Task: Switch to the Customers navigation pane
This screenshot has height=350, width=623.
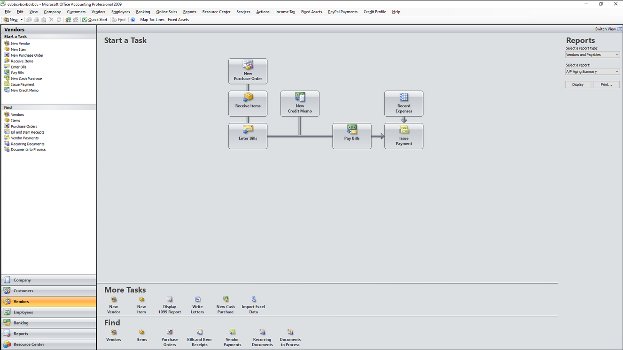Action: [48, 291]
